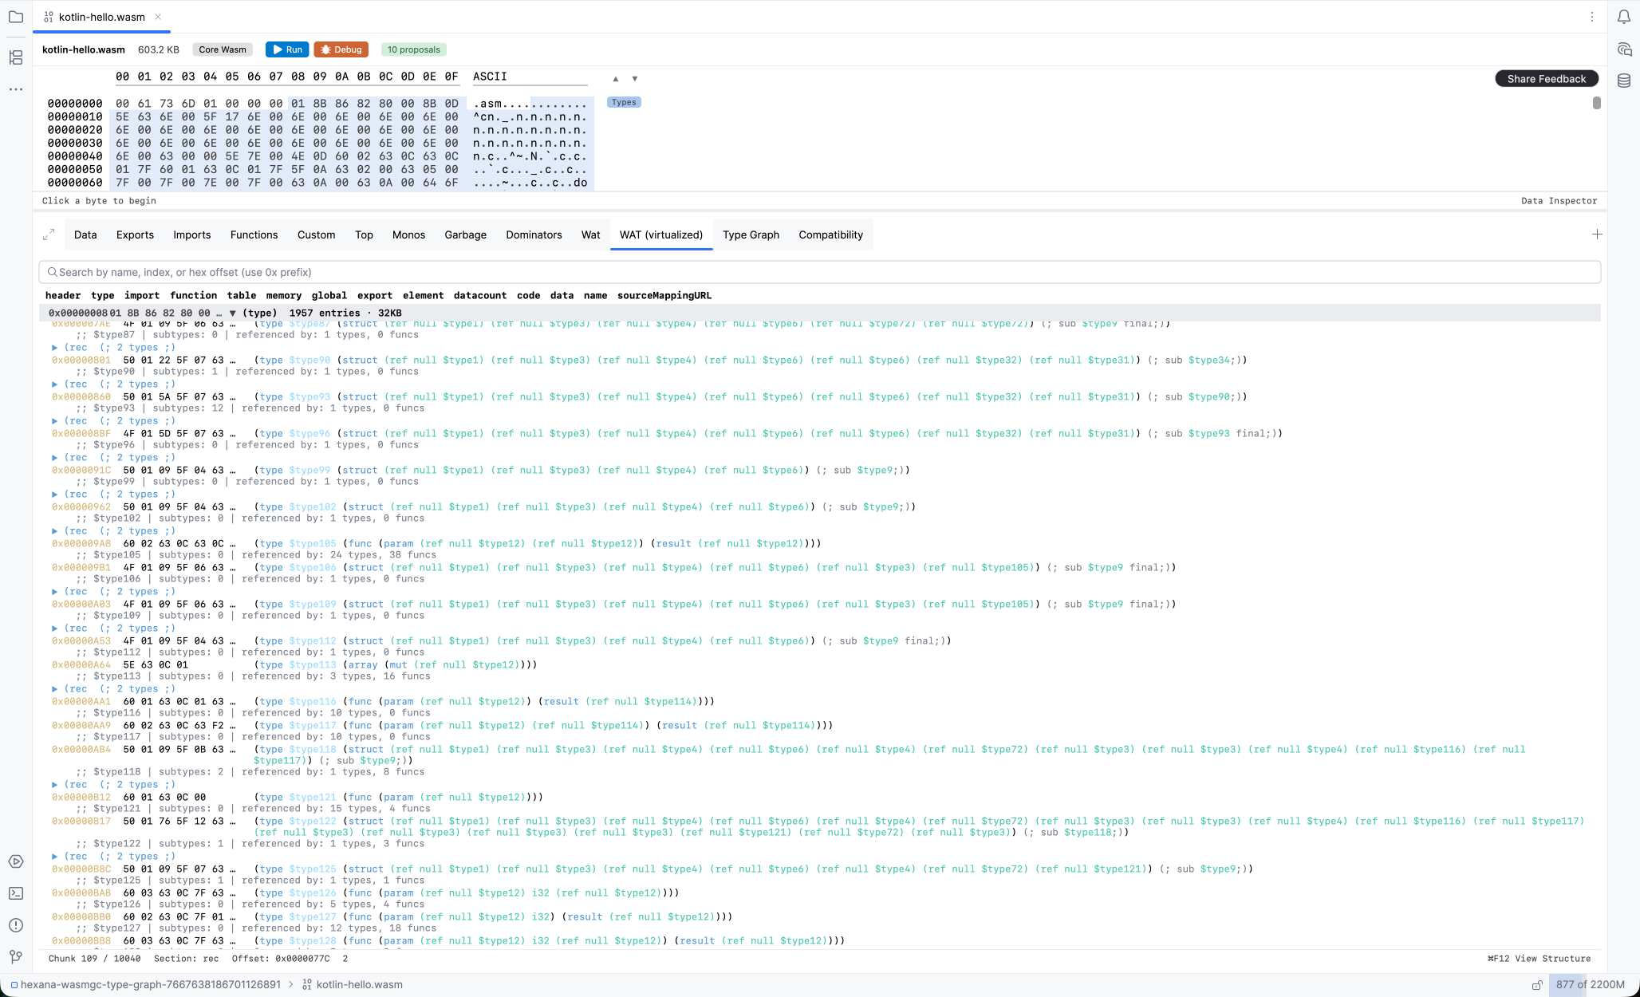This screenshot has height=997, width=1640.
Task: Switch to the Functions tab
Action: tap(254, 234)
